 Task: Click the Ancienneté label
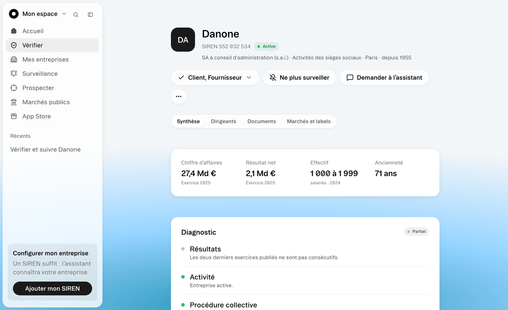[x=389, y=163]
